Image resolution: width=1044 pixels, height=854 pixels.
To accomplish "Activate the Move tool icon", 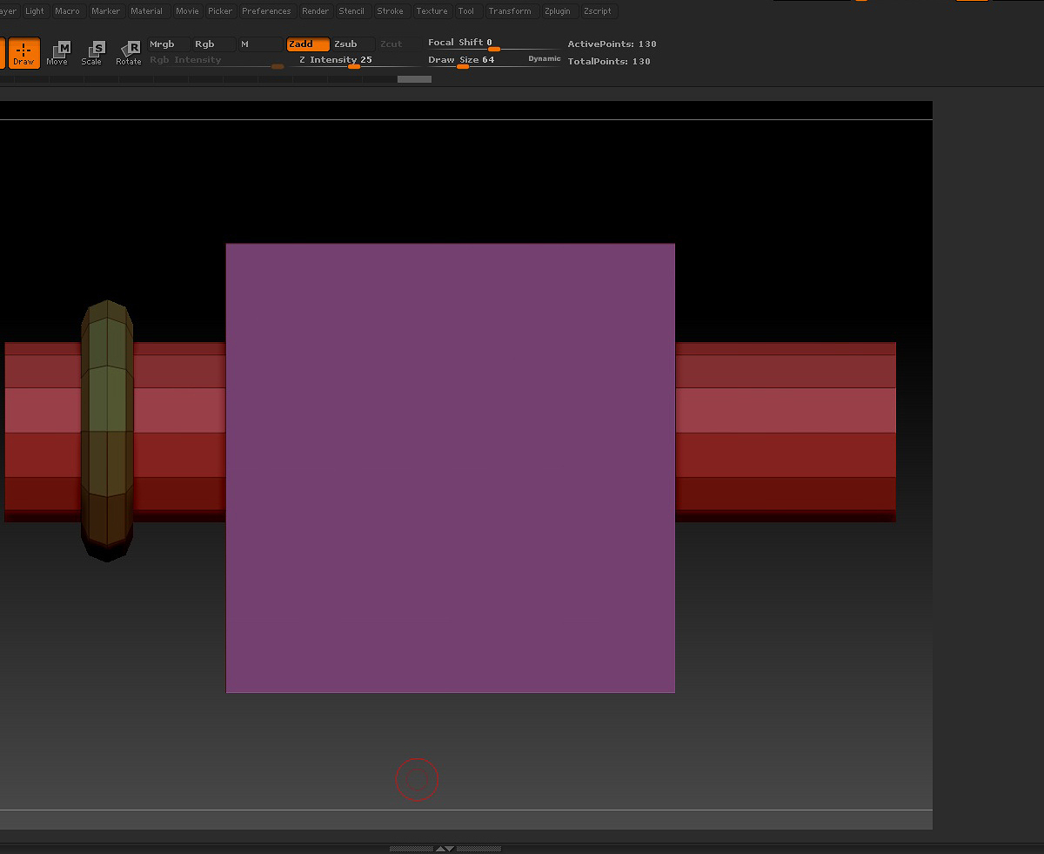I will click(x=57, y=53).
